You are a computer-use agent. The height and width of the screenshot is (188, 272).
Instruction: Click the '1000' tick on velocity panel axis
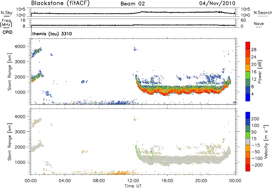click(20, 162)
